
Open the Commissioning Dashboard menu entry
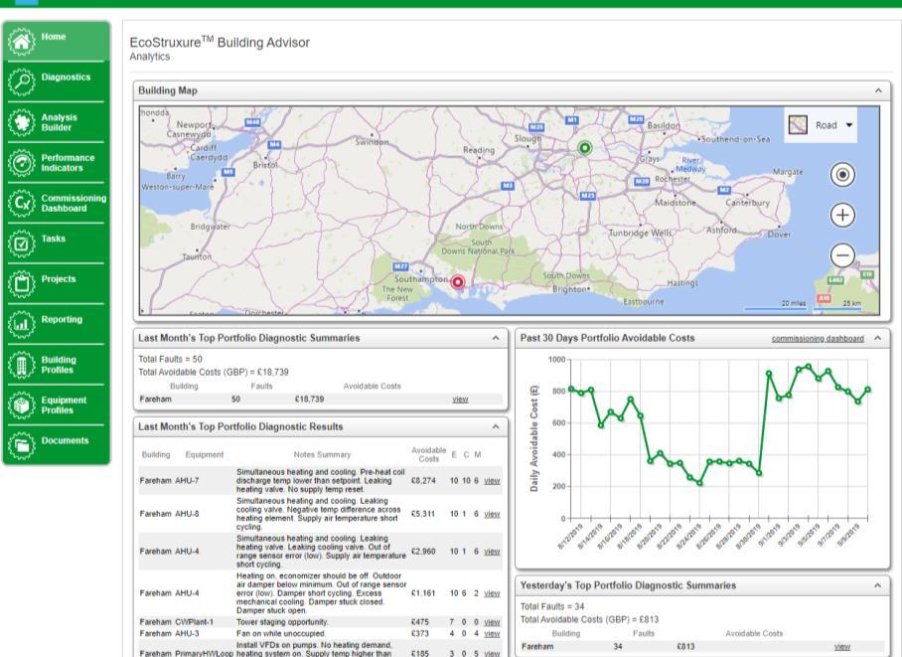click(x=57, y=203)
